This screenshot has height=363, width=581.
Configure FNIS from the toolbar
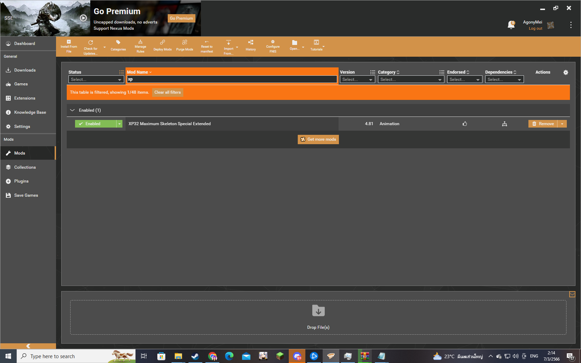[273, 47]
